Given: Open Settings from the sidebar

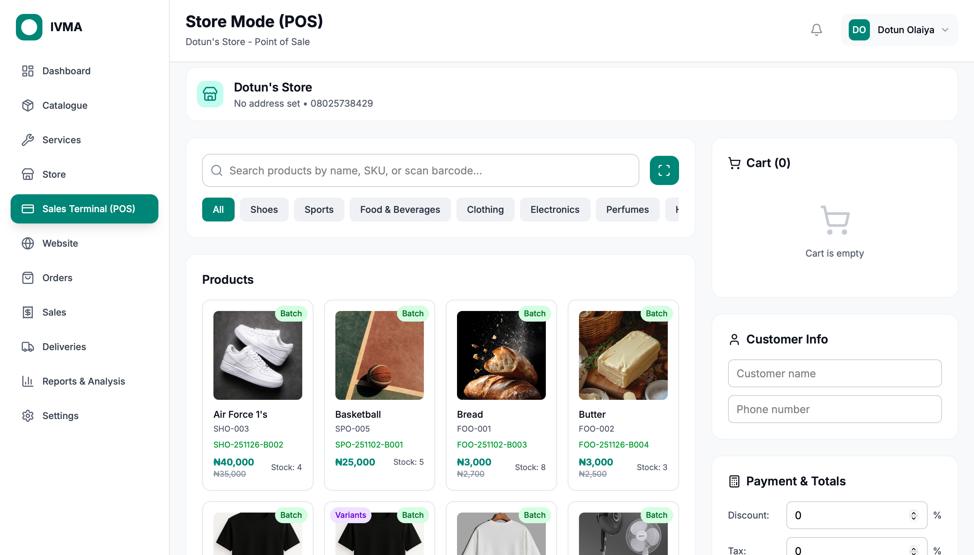Looking at the screenshot, I should [60, 415].
